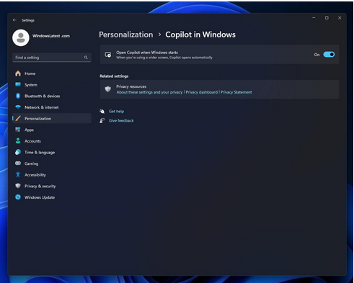Go to Privacy & security settings
Image resolution: width=354 pixels, height=283 pixels.
click(52, 186)
